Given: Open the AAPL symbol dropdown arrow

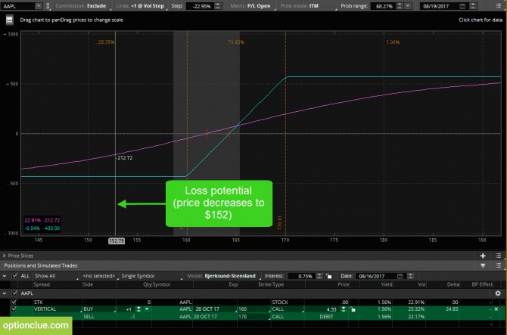Looking at the screenshot, I should pos(39,6).
